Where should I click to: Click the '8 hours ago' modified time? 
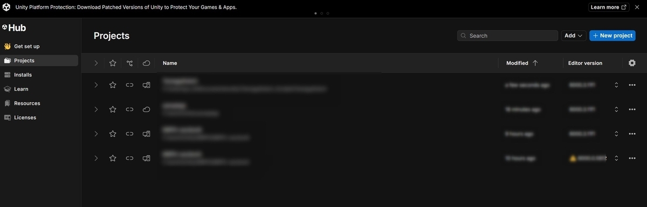pos(519,134)
